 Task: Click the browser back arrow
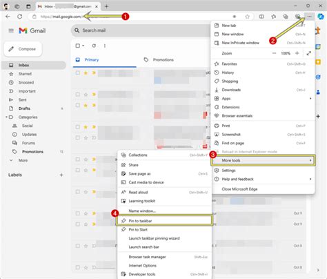click(x=8, y=17)
